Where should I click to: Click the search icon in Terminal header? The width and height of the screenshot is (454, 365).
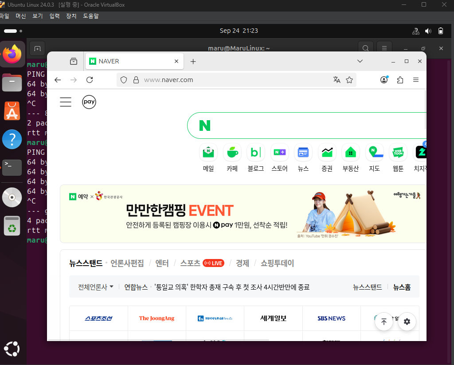point(366,48)
